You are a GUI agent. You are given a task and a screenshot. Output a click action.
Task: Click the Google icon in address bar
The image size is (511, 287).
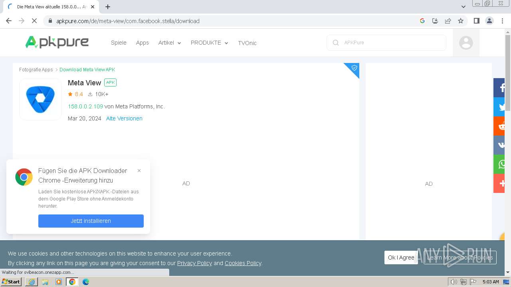tap(422, 21)
